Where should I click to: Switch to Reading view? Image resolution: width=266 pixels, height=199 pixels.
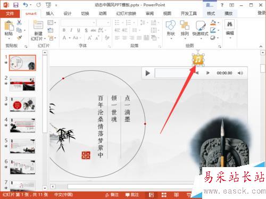176,195
